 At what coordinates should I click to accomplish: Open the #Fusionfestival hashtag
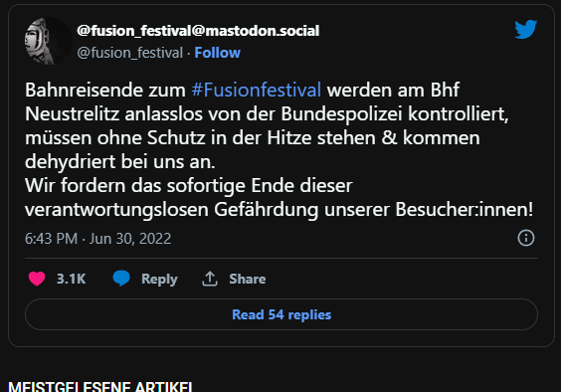(257, 90)
